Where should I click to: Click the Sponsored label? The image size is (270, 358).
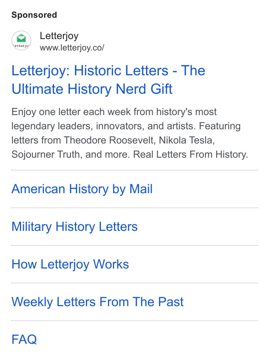point(34,15)
